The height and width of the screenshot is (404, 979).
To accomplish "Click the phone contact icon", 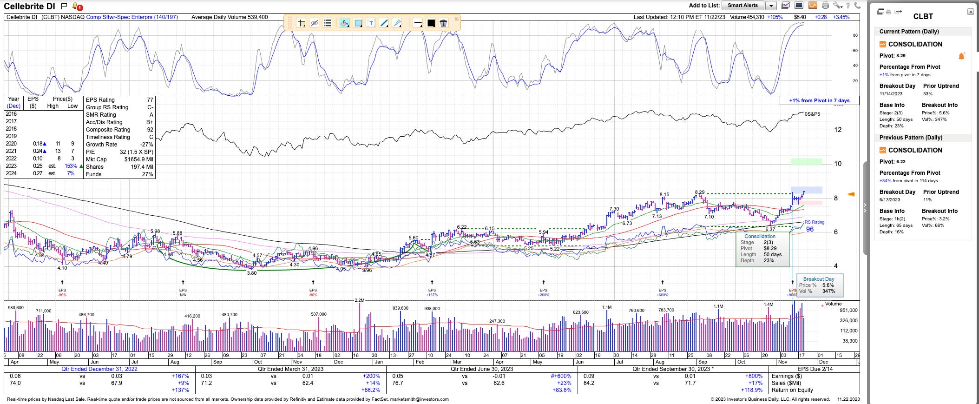I will tap(858, 6).
